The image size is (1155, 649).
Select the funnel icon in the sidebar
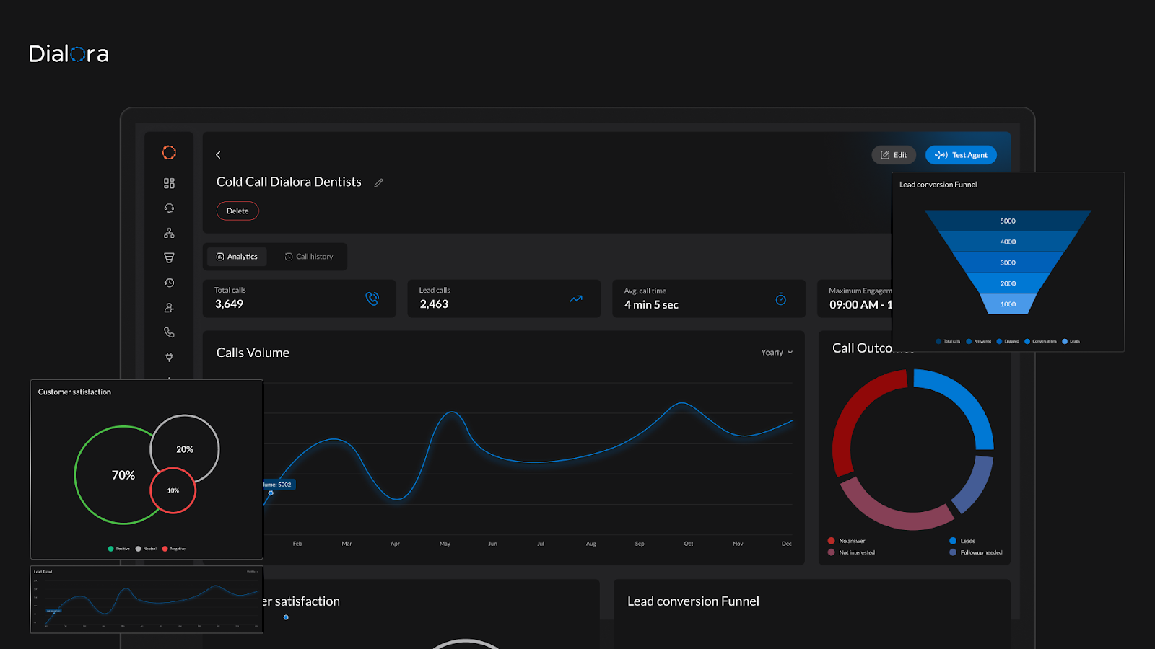click(169, 257)
